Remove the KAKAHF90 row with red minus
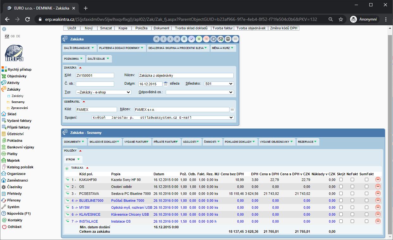This screenshot has height=240, width=393. (x=378, y=180)
